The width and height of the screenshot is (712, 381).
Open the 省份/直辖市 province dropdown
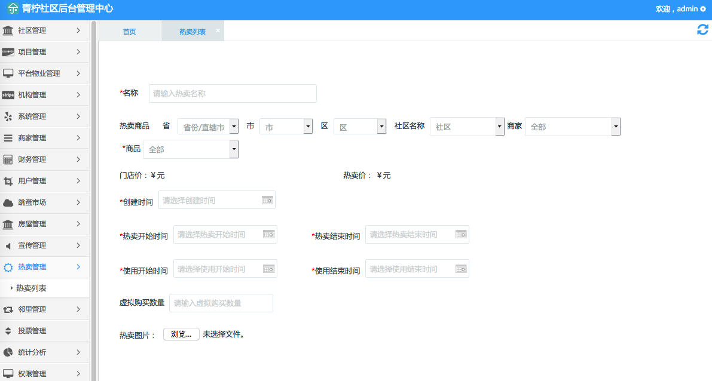click(x=208, y=127)
